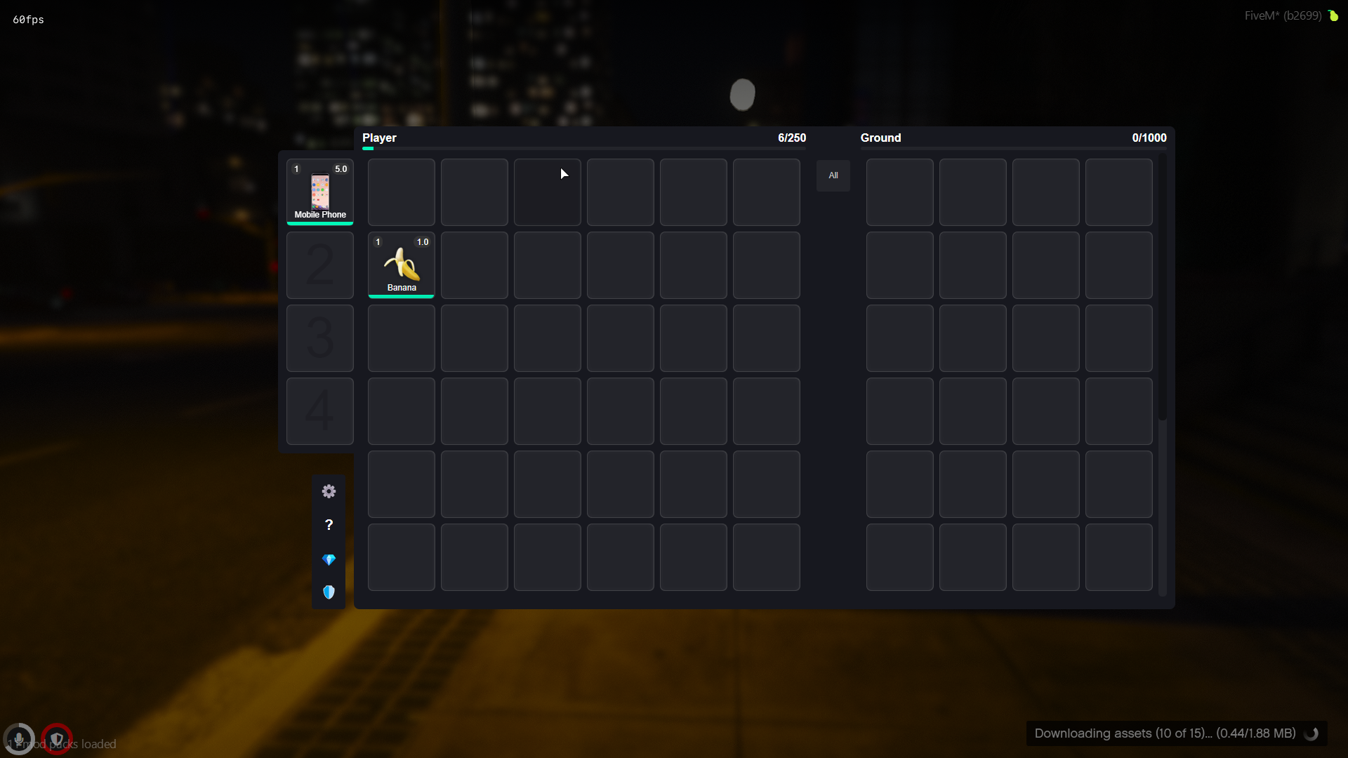
Task: Click the 0/1000 ground capacity text
Action: (1149, 138)
